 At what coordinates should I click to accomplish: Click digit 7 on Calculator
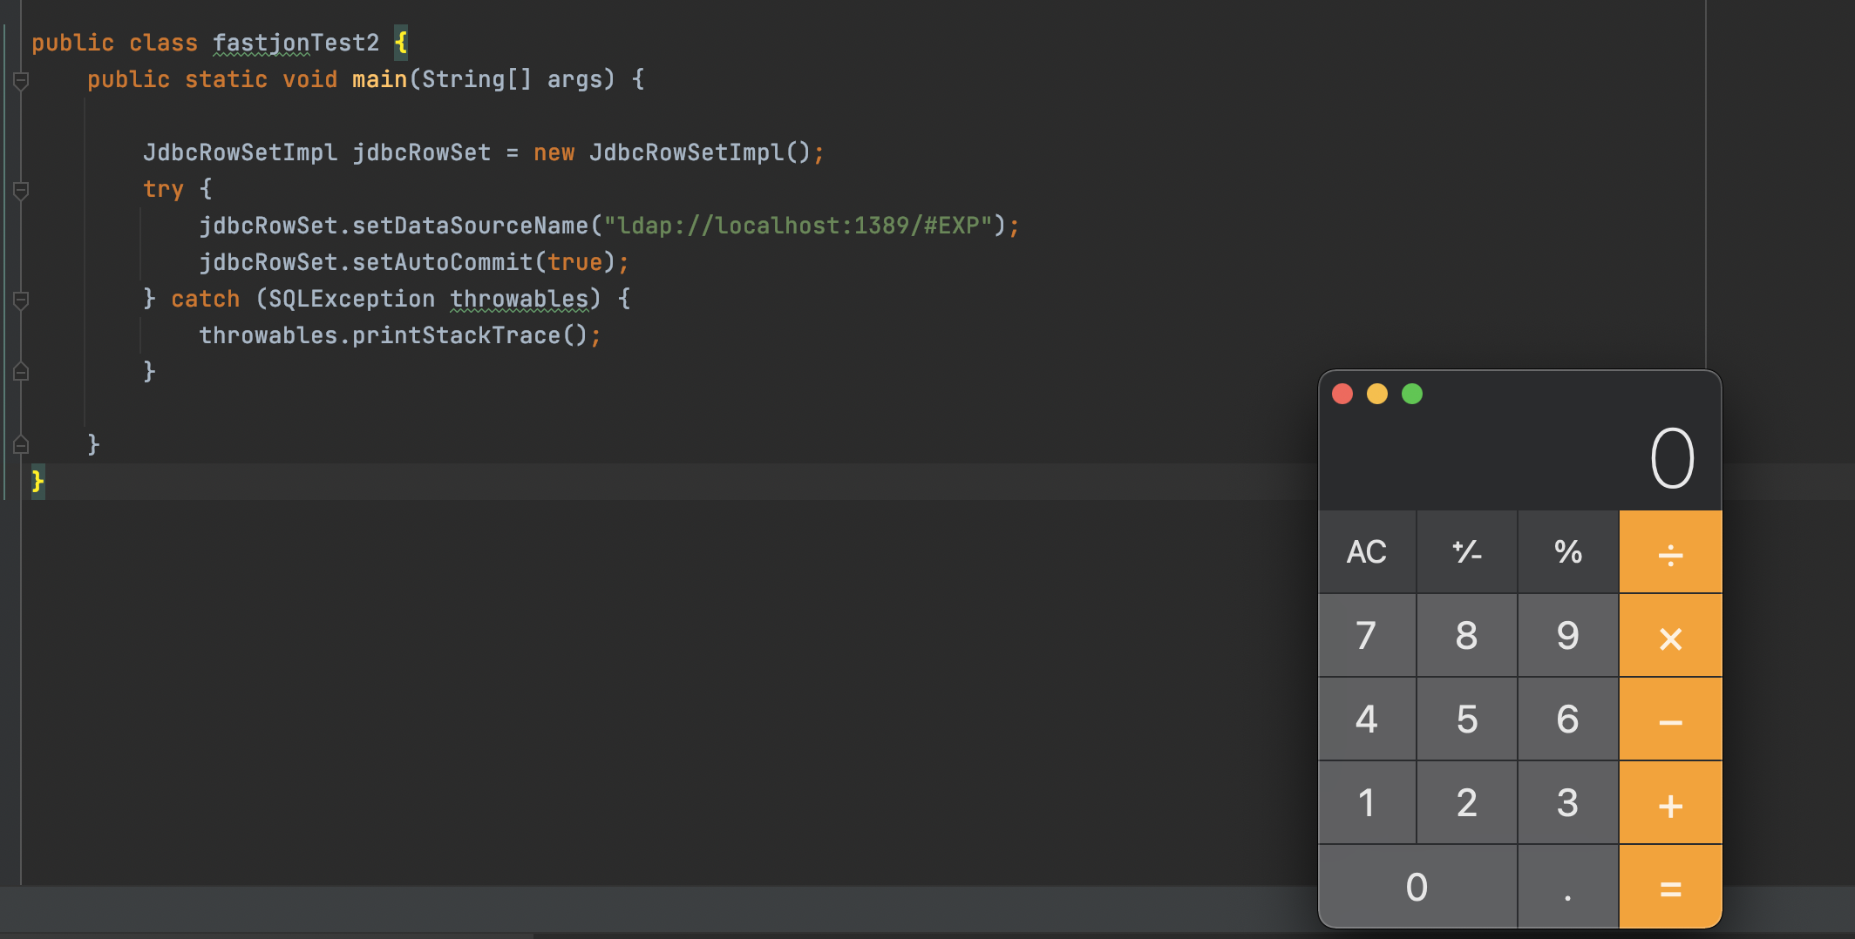tap(1367, 636)
